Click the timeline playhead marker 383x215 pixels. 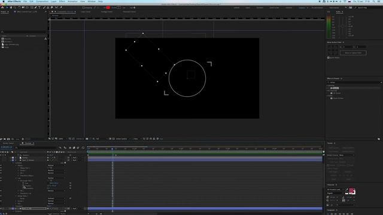pyautogui.click(x=113, y=149)
